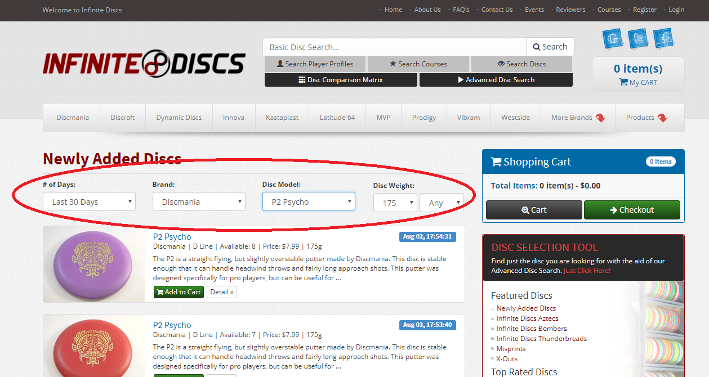
Task: Open the Events page
Action: click(534, 10)
